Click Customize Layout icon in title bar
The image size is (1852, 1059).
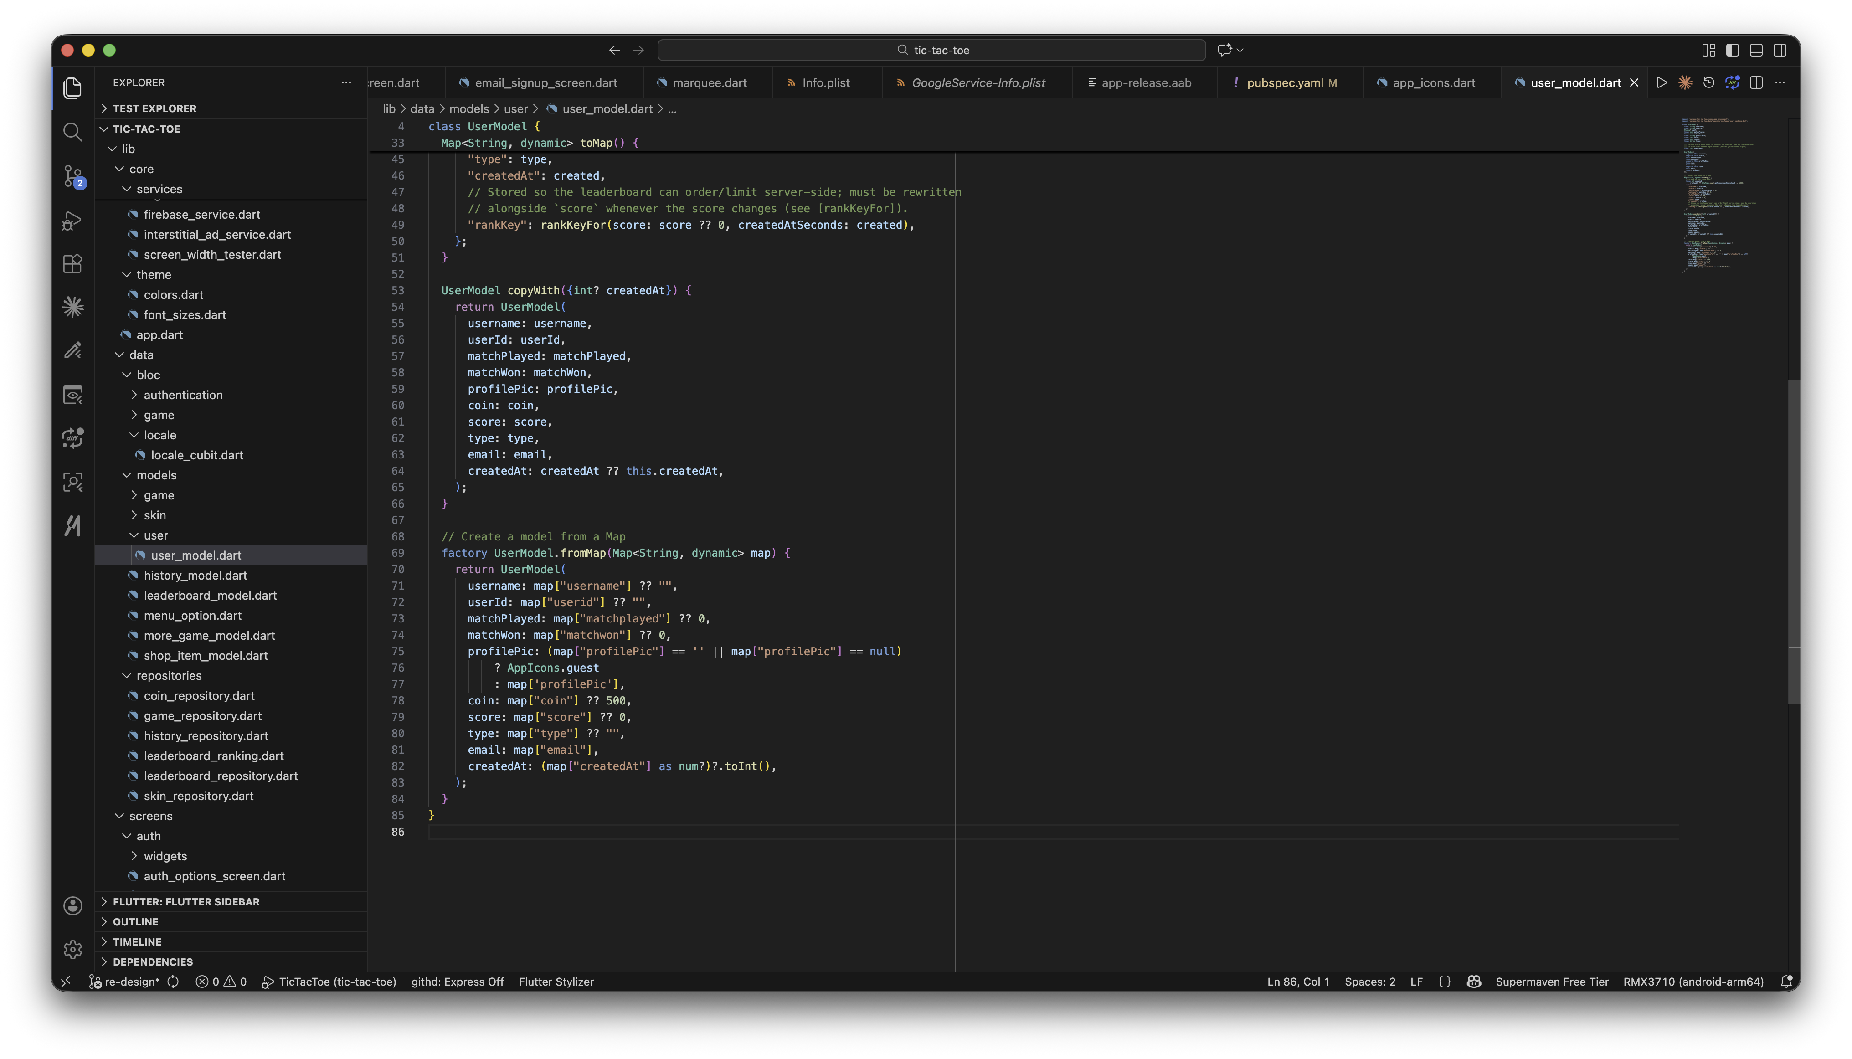point(1709,50)
